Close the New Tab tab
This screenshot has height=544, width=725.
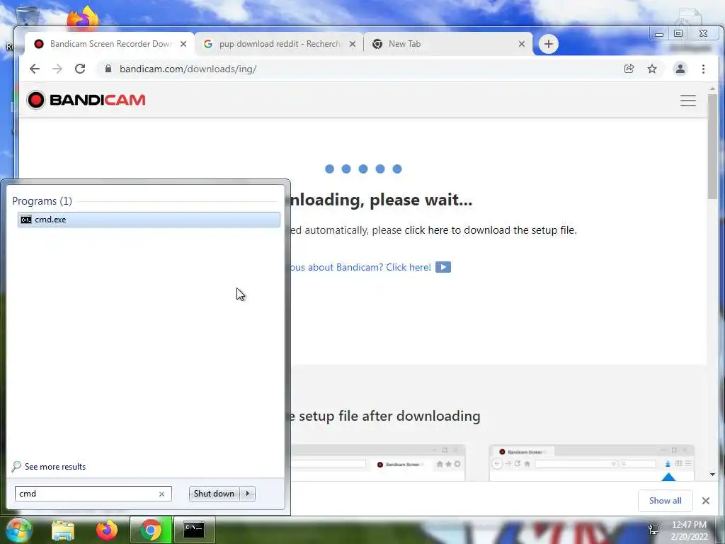click(x=522, y=44)
